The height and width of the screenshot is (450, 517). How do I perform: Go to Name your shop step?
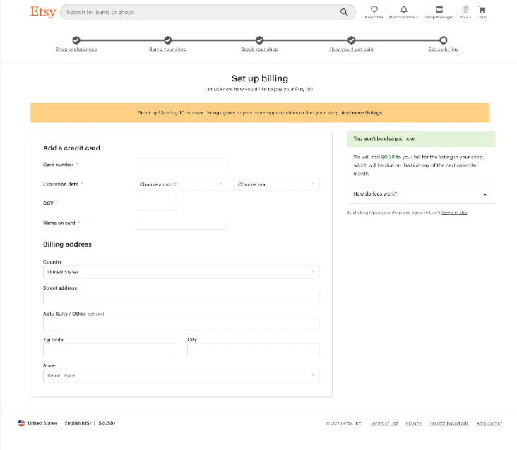tap(167, 49)
